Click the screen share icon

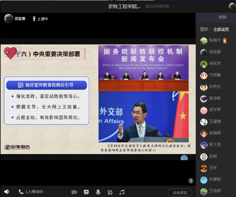pyautogui.click(x=86, y=192)
